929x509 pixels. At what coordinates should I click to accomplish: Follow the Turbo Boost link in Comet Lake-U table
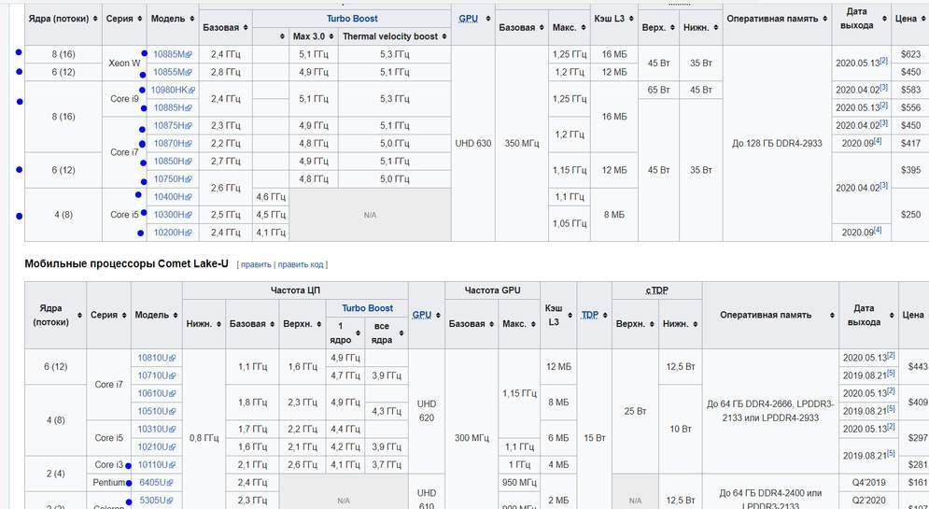pyautogui.click(x=367, y=308)
